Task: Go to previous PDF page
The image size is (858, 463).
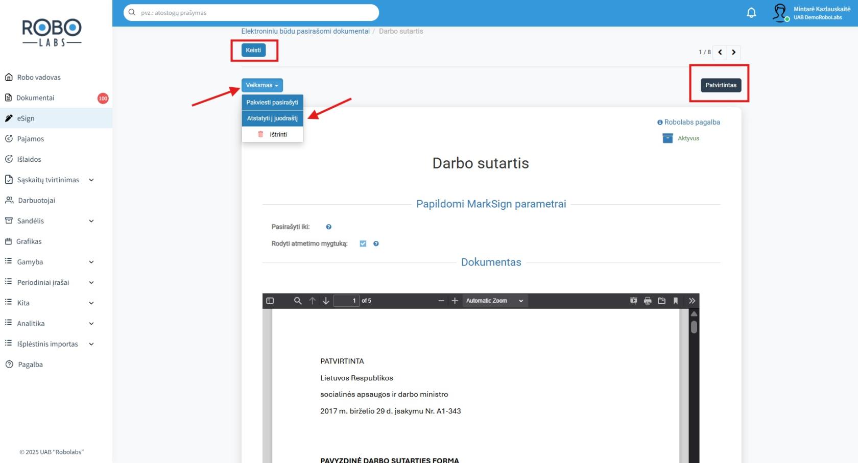Action: point(313,301)
